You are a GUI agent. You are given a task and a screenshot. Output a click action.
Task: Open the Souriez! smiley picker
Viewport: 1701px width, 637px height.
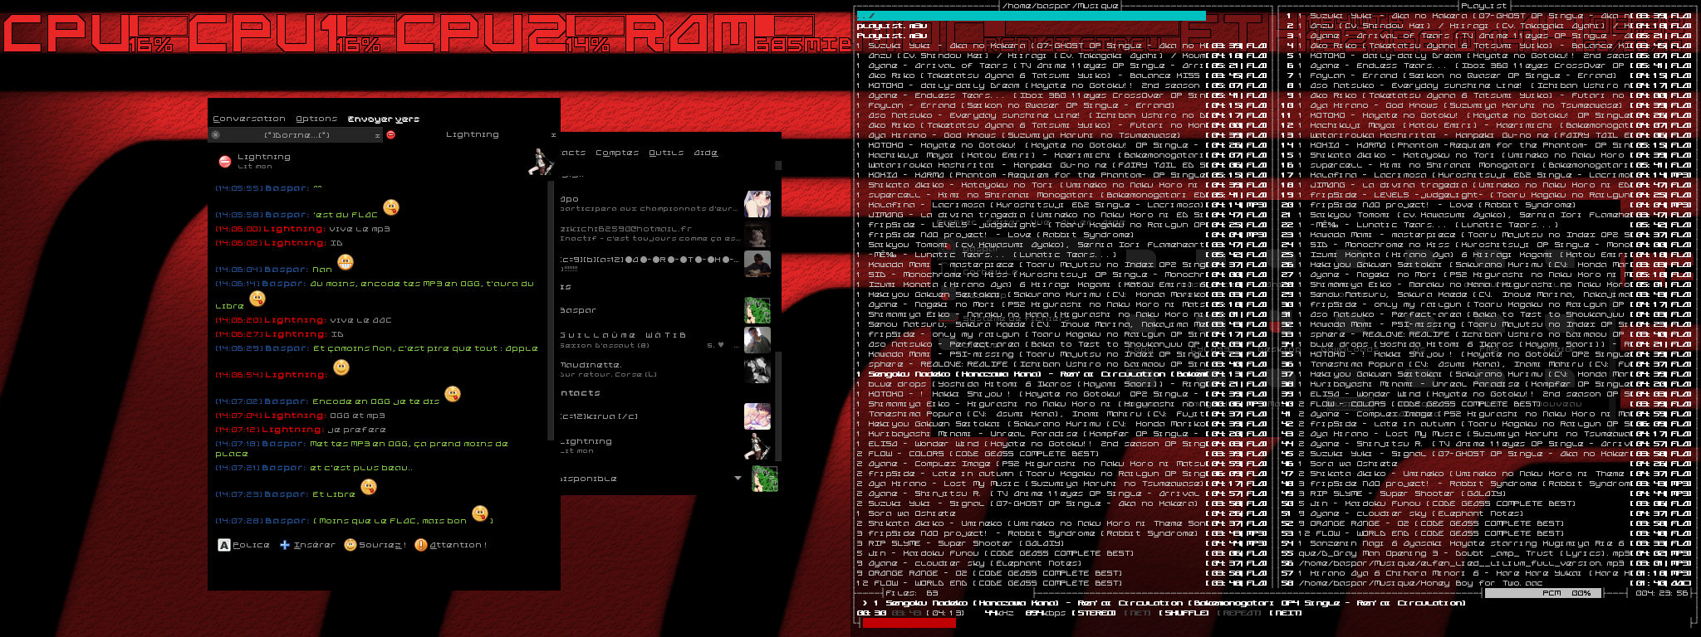[375, 545]
